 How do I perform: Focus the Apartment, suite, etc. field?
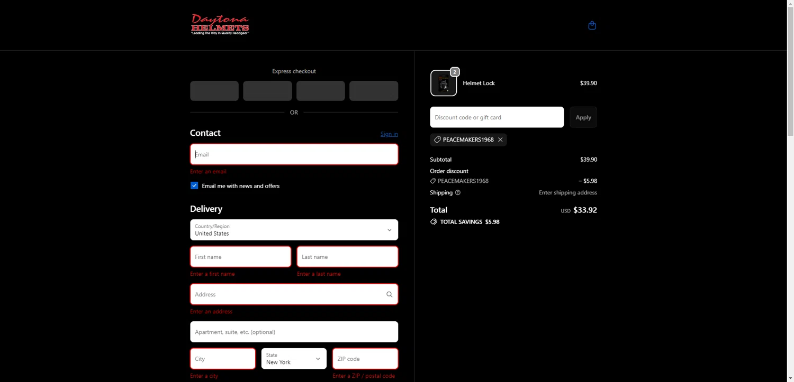click(294, 332)
